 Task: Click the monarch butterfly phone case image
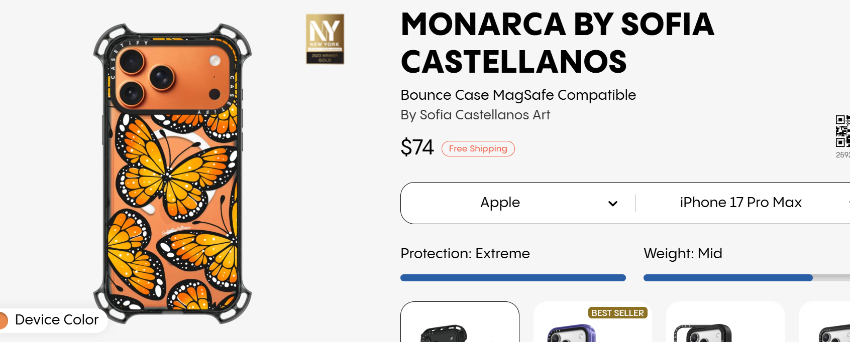172,173
